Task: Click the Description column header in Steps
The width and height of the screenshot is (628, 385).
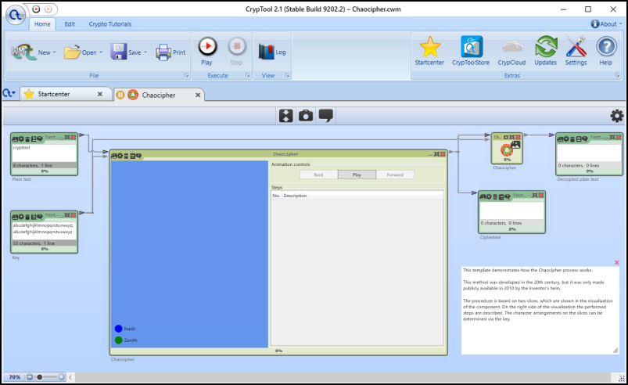Action: (x=295, y=196)
